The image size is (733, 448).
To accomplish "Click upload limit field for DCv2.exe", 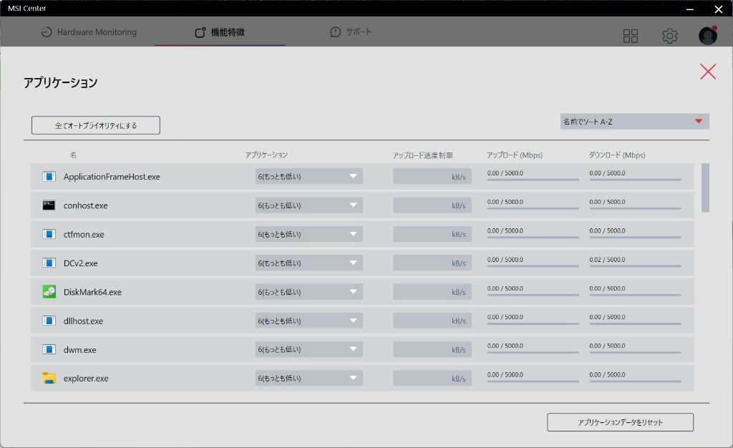I will pyautogui.click(x=432, y=263).
